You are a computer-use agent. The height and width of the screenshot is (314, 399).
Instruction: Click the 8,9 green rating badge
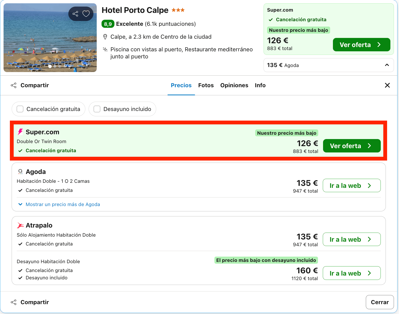(x=108, y=24)
